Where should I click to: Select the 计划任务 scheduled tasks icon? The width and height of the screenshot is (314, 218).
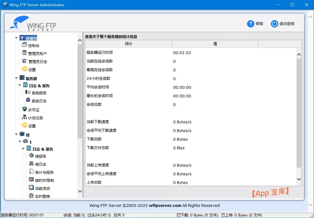tap(25, 118)
